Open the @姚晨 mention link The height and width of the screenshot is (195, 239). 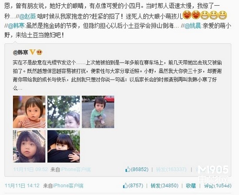pyautogui.click(x=193, y=26)
